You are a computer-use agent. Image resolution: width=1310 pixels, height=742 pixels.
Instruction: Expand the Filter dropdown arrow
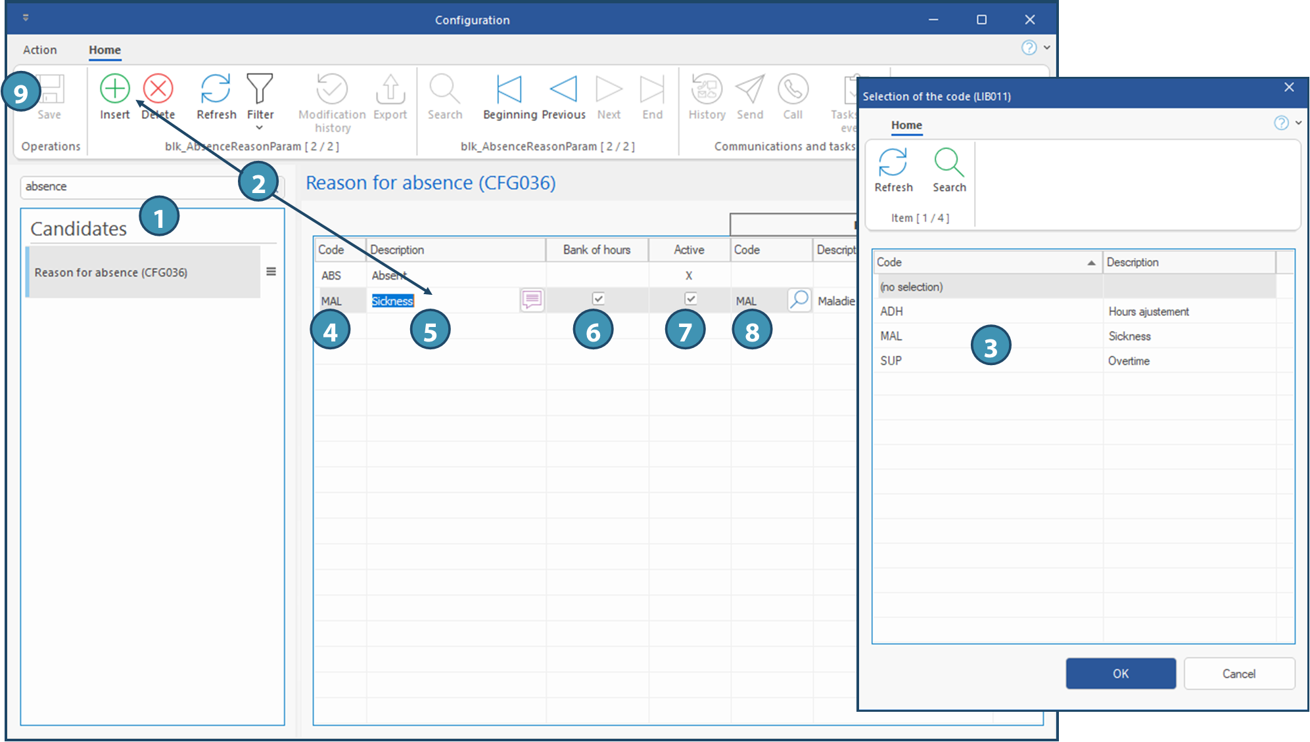(260, 128)
